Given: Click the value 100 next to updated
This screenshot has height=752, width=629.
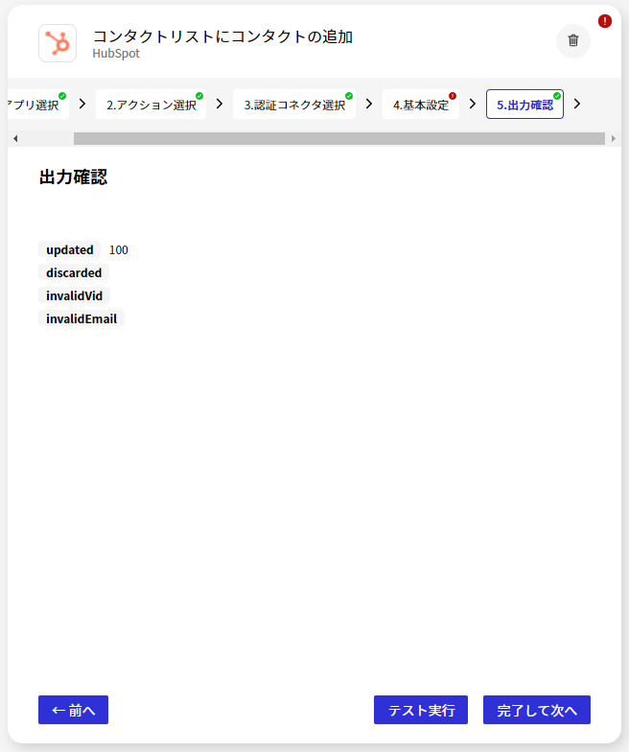Looking at the screenshot, I should click(119, 249).
